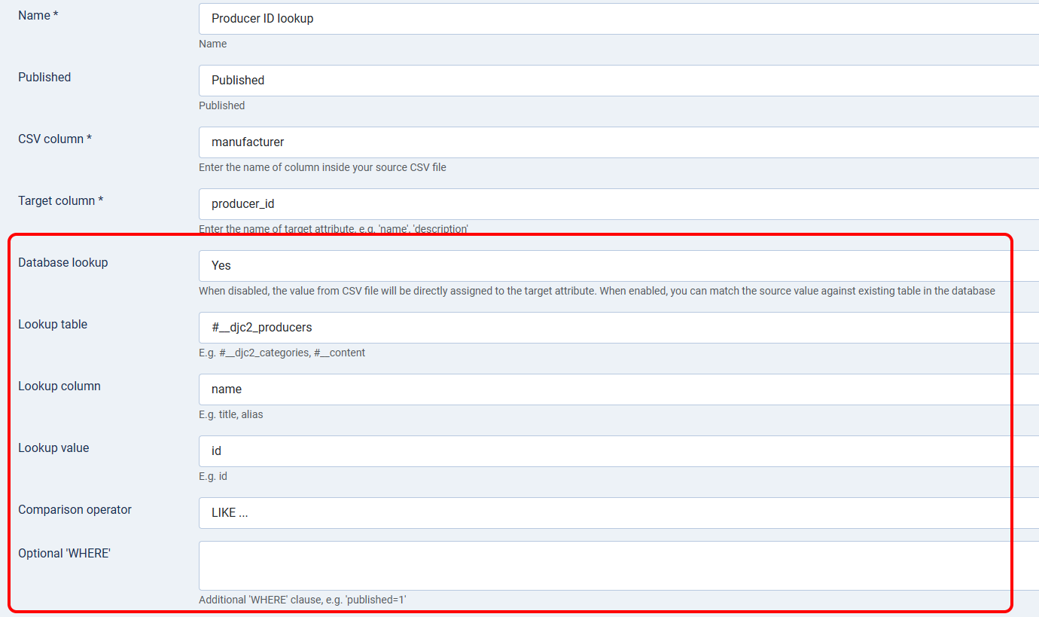Click the hint 'Enter the name of column inside your source CSV file'
The height and width of the screenshot is (617, 1039).
322,167
